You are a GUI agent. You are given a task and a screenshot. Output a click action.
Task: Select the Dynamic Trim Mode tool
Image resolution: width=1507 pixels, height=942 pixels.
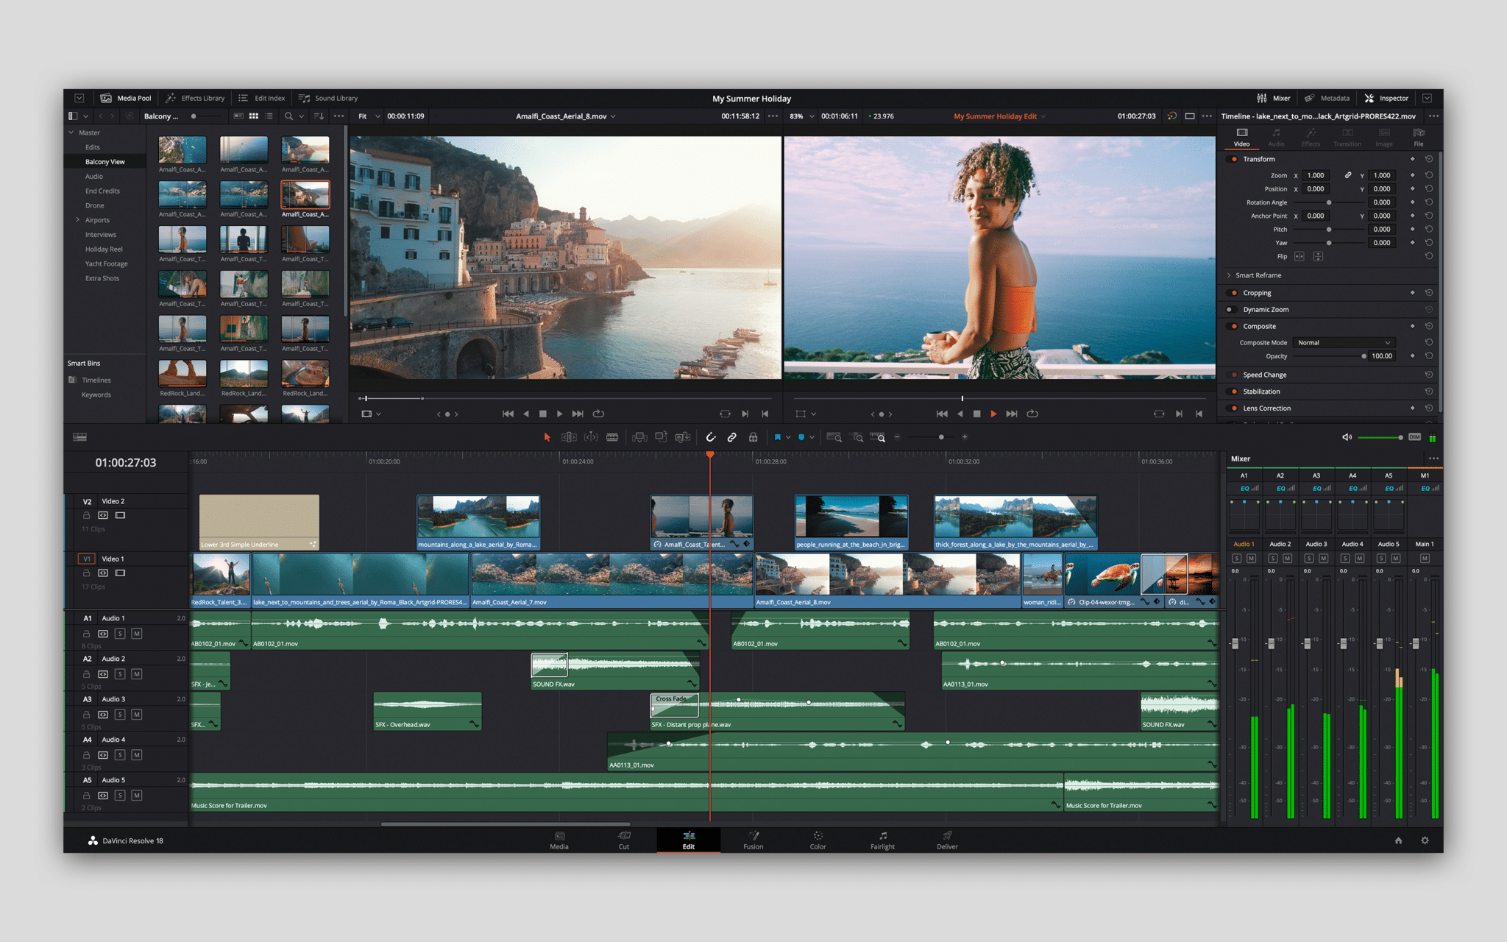point(591,437)
